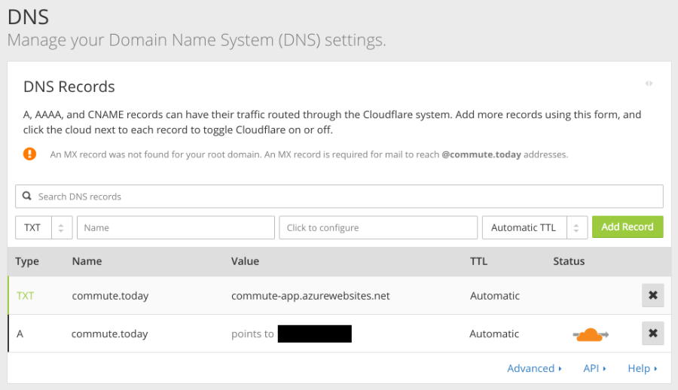Viewport: 678px width, 390px height.
Task: Click the A row's Automatic TTL value
Action: pyautogui.click(x=494, y=334)
